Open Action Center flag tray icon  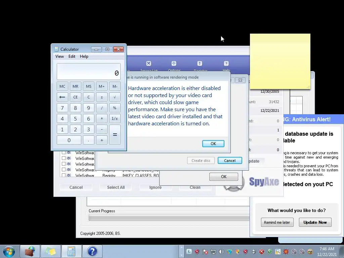pos(205,252)
